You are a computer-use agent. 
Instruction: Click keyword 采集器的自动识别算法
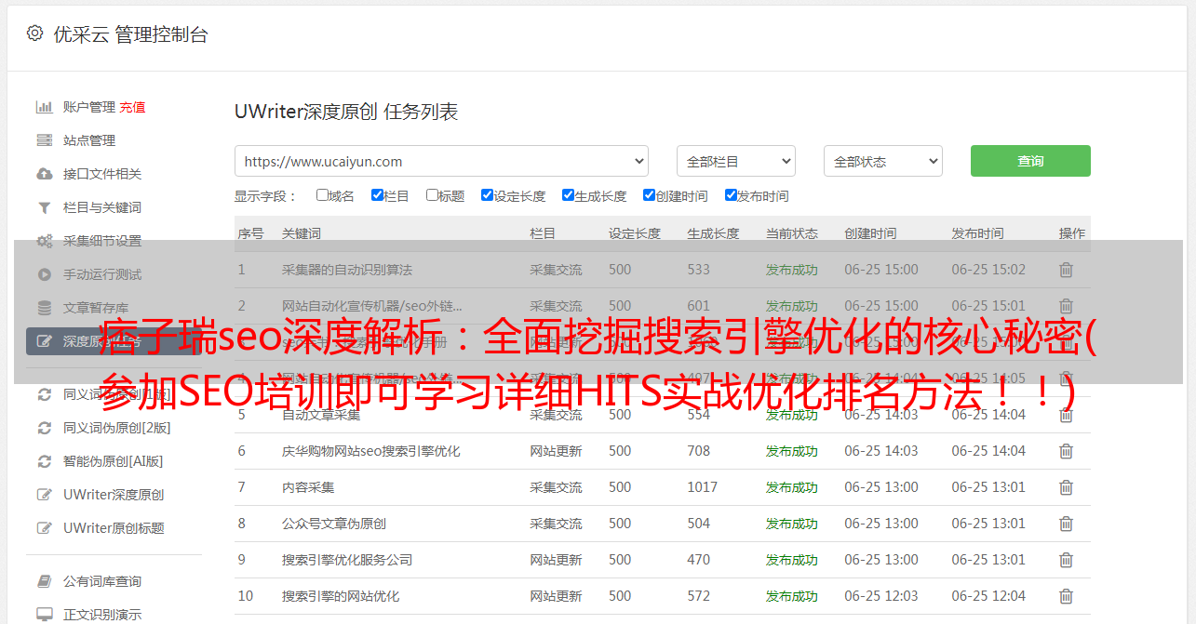[347, 270]
